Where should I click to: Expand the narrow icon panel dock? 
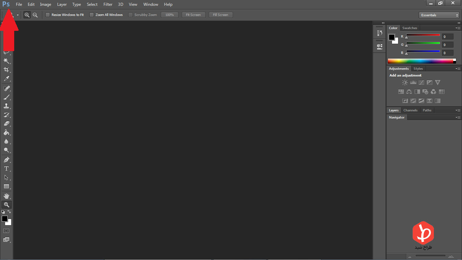pyautogui.click(x=383, y=23)
